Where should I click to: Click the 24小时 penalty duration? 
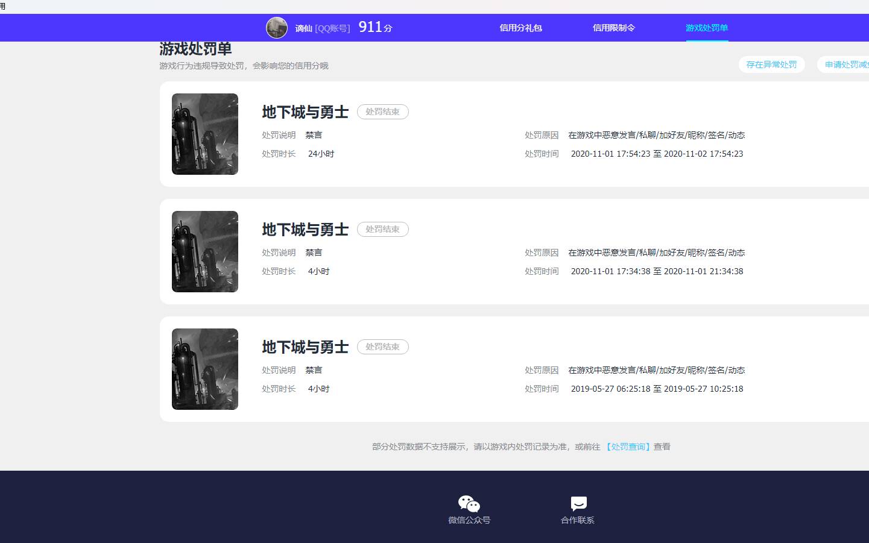click(321, 154)
